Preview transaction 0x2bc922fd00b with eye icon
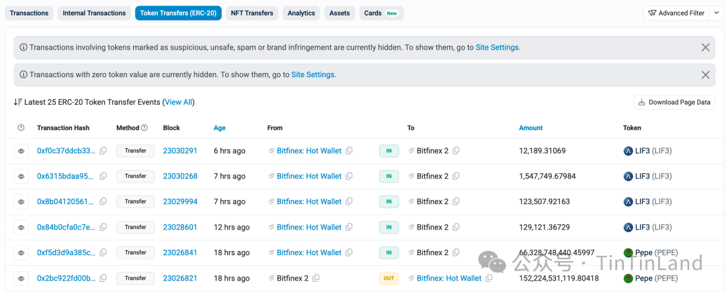Image resolution: width=726 pixels, height=292 pixels. 22,278
